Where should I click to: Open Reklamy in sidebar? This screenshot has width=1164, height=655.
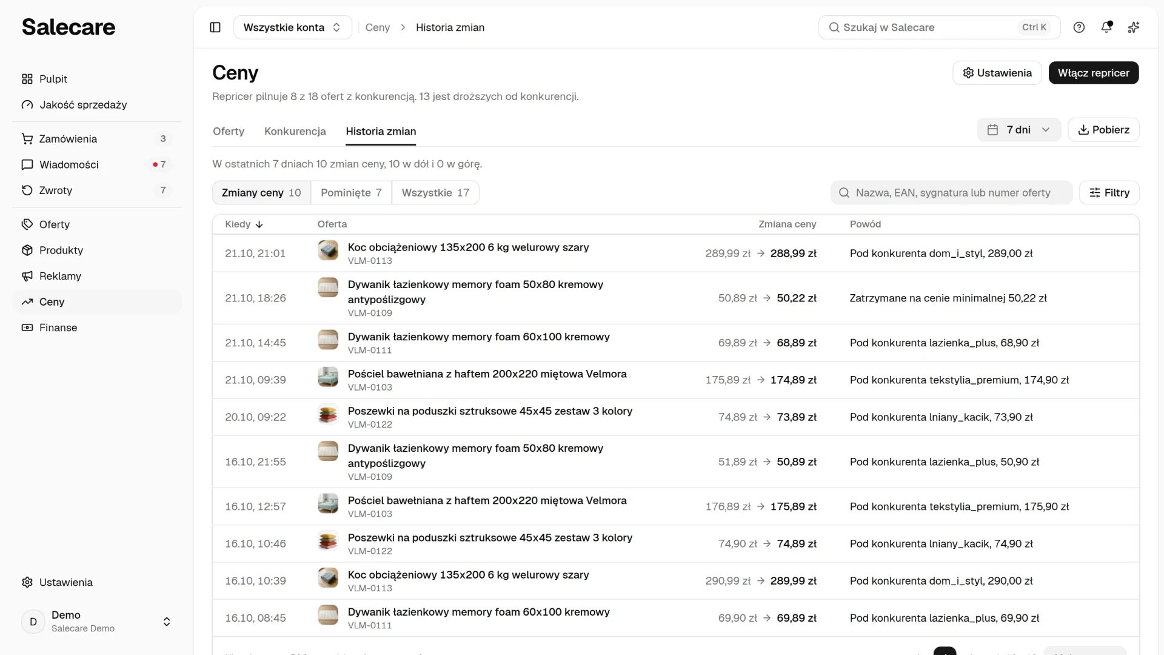click(x=97, y=276)
